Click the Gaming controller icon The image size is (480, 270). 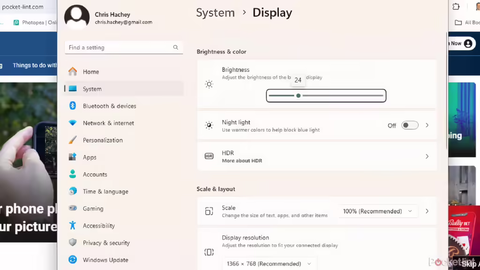pos(73,208)
